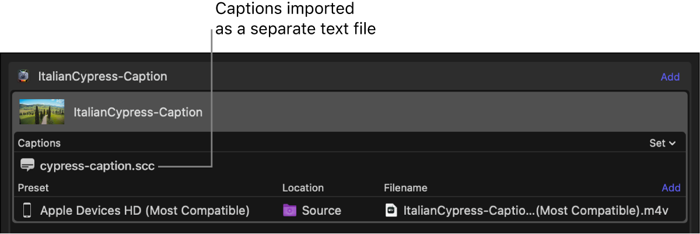The image size is (700, 234).
Task: Click the ItalianCypress-Caption batch header name
Action: point(103,76)
